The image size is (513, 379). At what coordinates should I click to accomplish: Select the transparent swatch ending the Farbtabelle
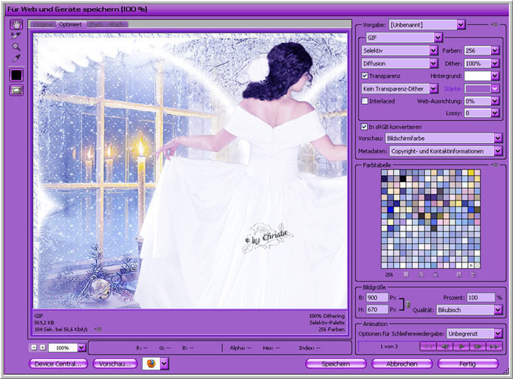point(477,265)
